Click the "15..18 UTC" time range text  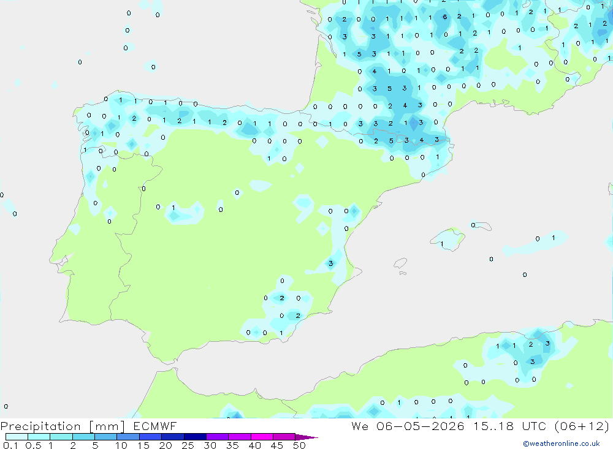510,426
